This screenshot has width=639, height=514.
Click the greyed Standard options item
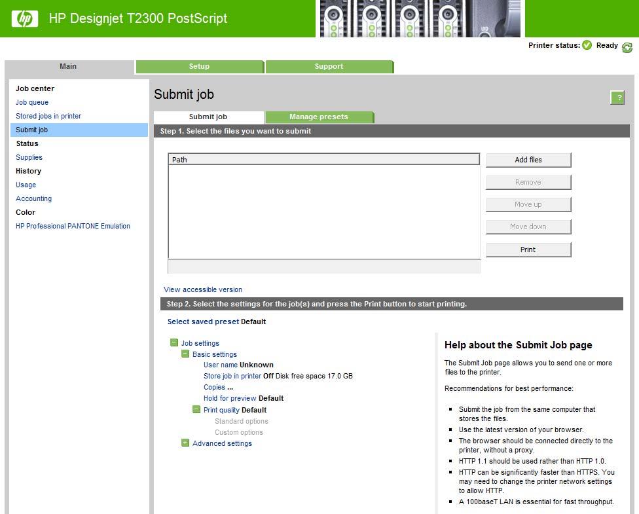tap(242, 421)
